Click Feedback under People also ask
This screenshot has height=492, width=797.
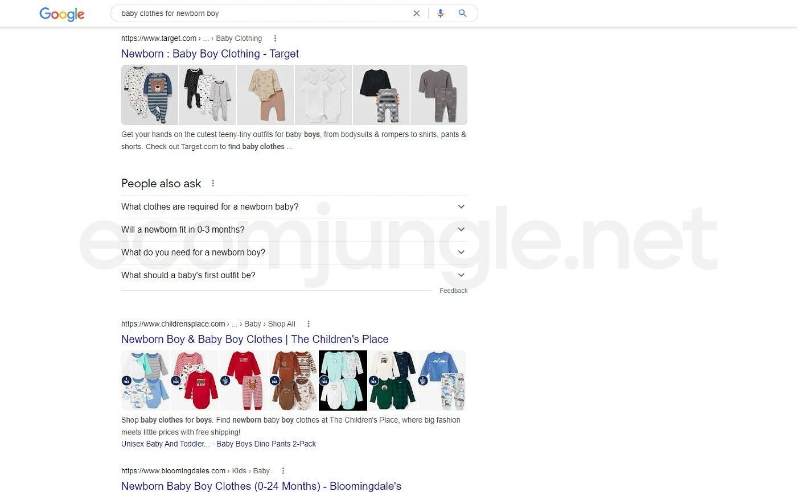coord(453,291)
